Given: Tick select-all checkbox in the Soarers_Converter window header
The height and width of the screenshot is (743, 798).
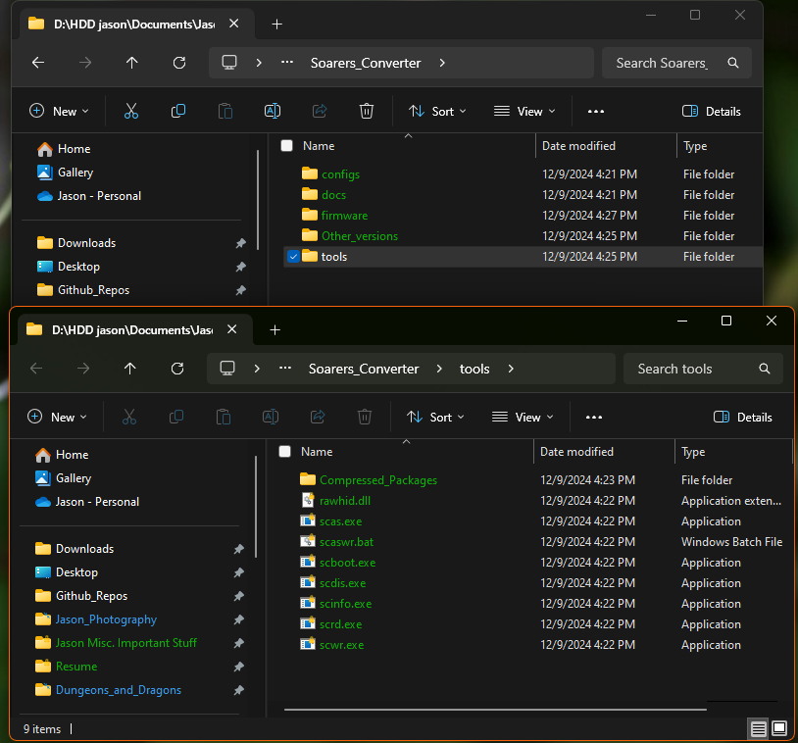Looking at the screenshot, I should (286, 146).
